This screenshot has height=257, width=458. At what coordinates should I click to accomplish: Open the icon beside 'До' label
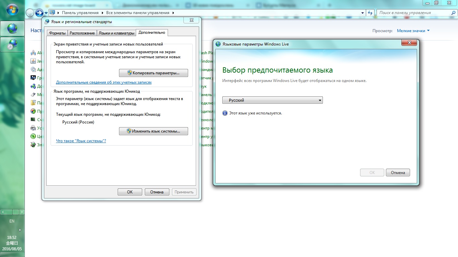coord(33,86)
